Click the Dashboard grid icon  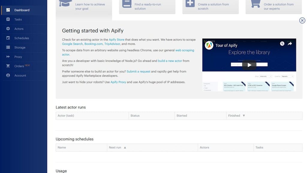(8, 10)
